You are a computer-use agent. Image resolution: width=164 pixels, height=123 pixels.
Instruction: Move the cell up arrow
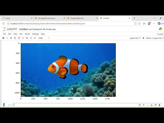pos(143,105)
